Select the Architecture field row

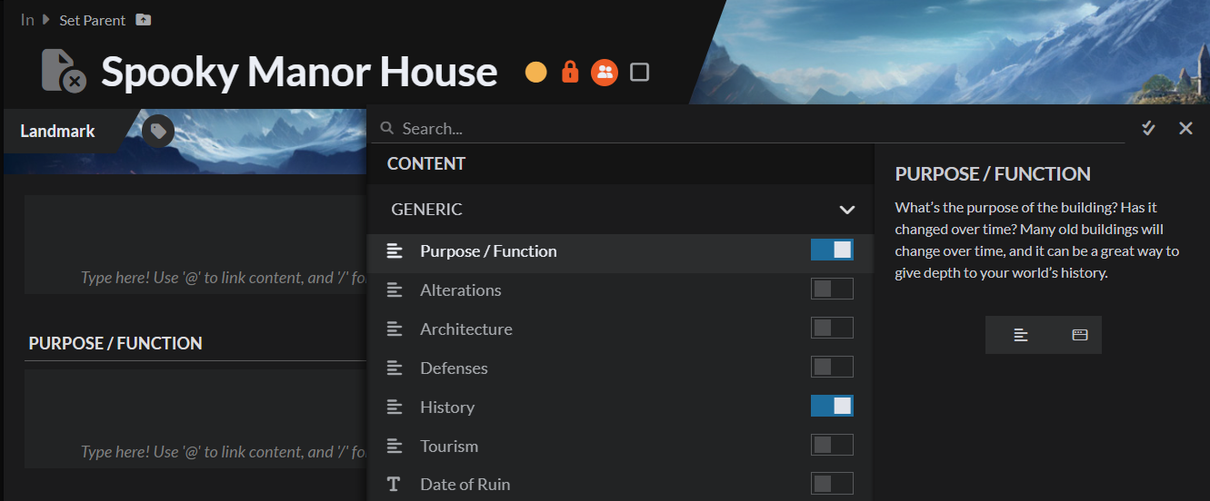point(620,329)
